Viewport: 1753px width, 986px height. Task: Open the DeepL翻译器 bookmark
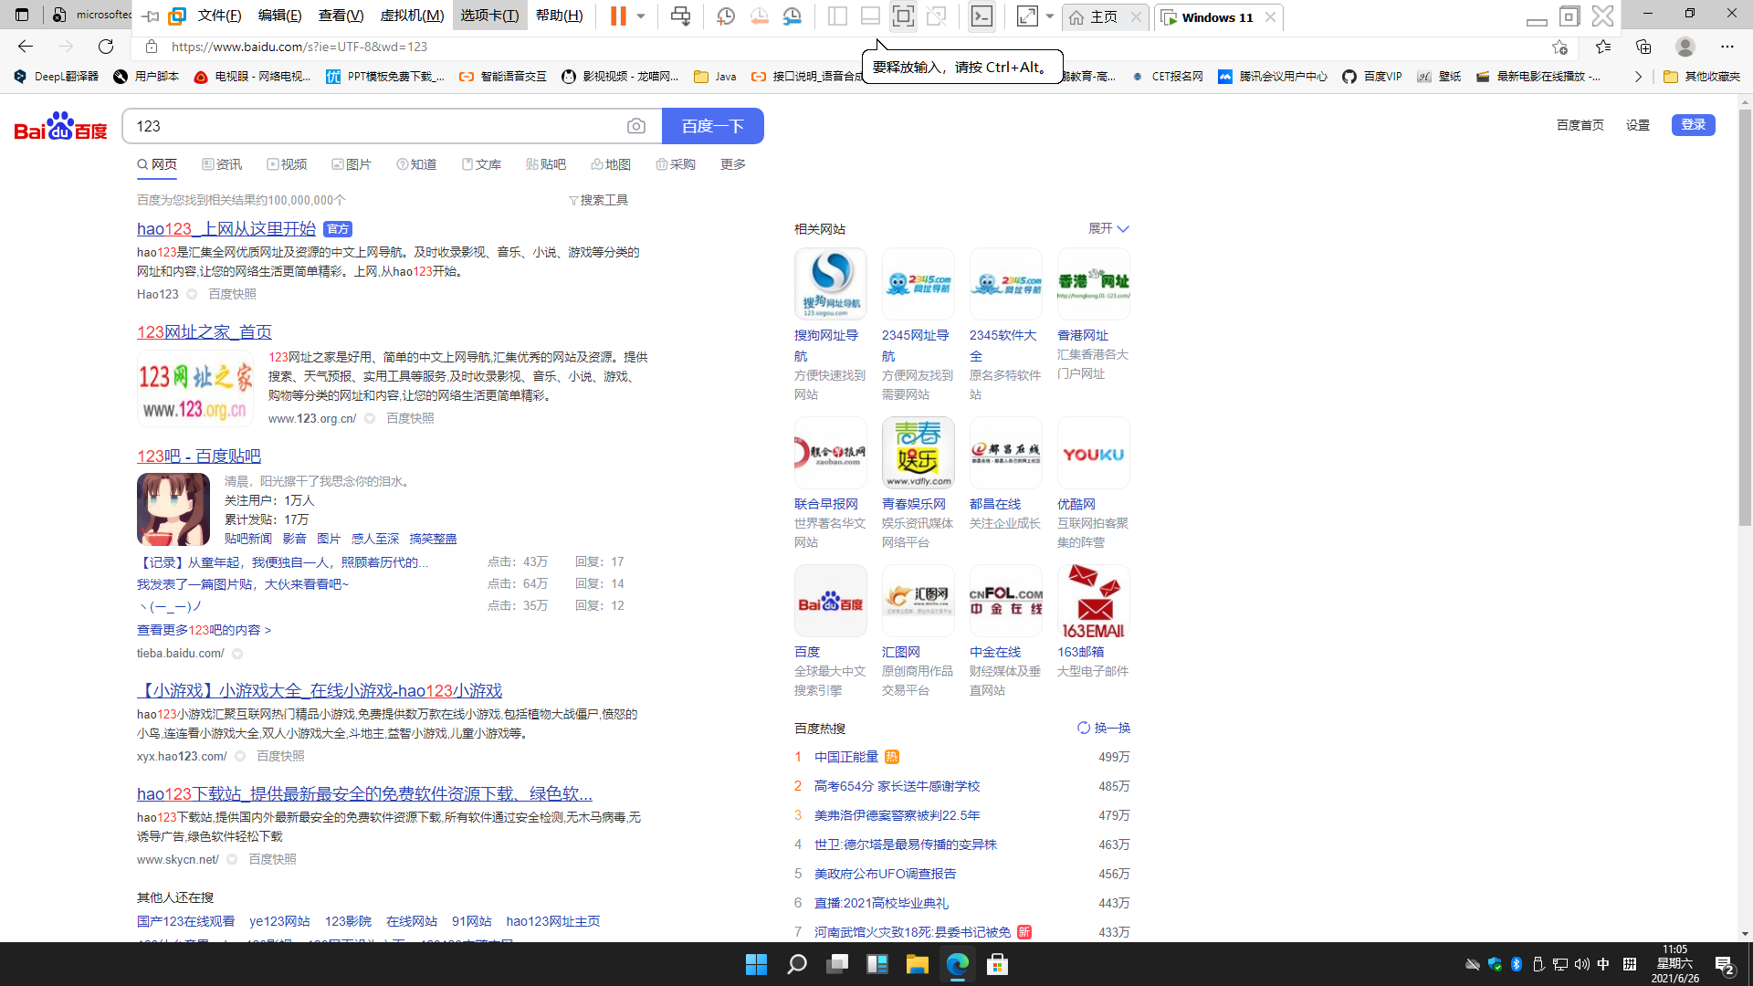tap(57, 77)
